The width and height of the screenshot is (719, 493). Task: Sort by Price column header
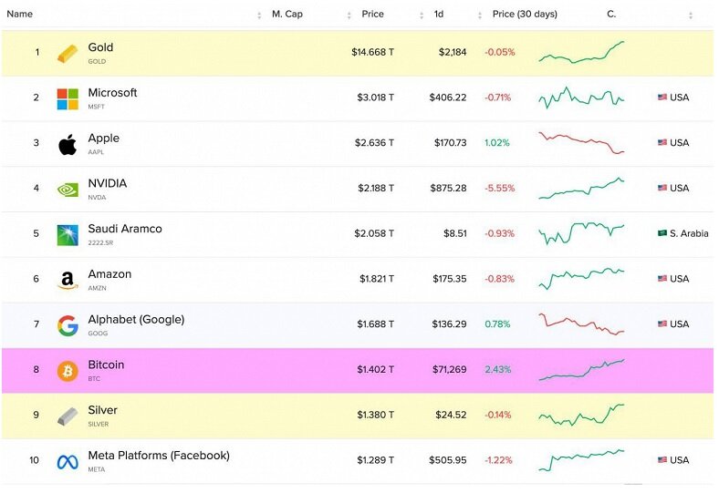tap(372, 15)
